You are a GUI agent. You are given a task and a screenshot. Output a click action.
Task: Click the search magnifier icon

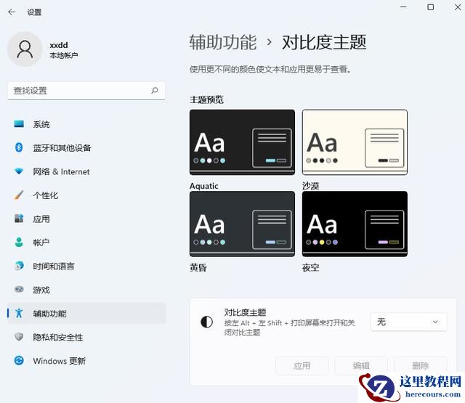coord(155,90)
